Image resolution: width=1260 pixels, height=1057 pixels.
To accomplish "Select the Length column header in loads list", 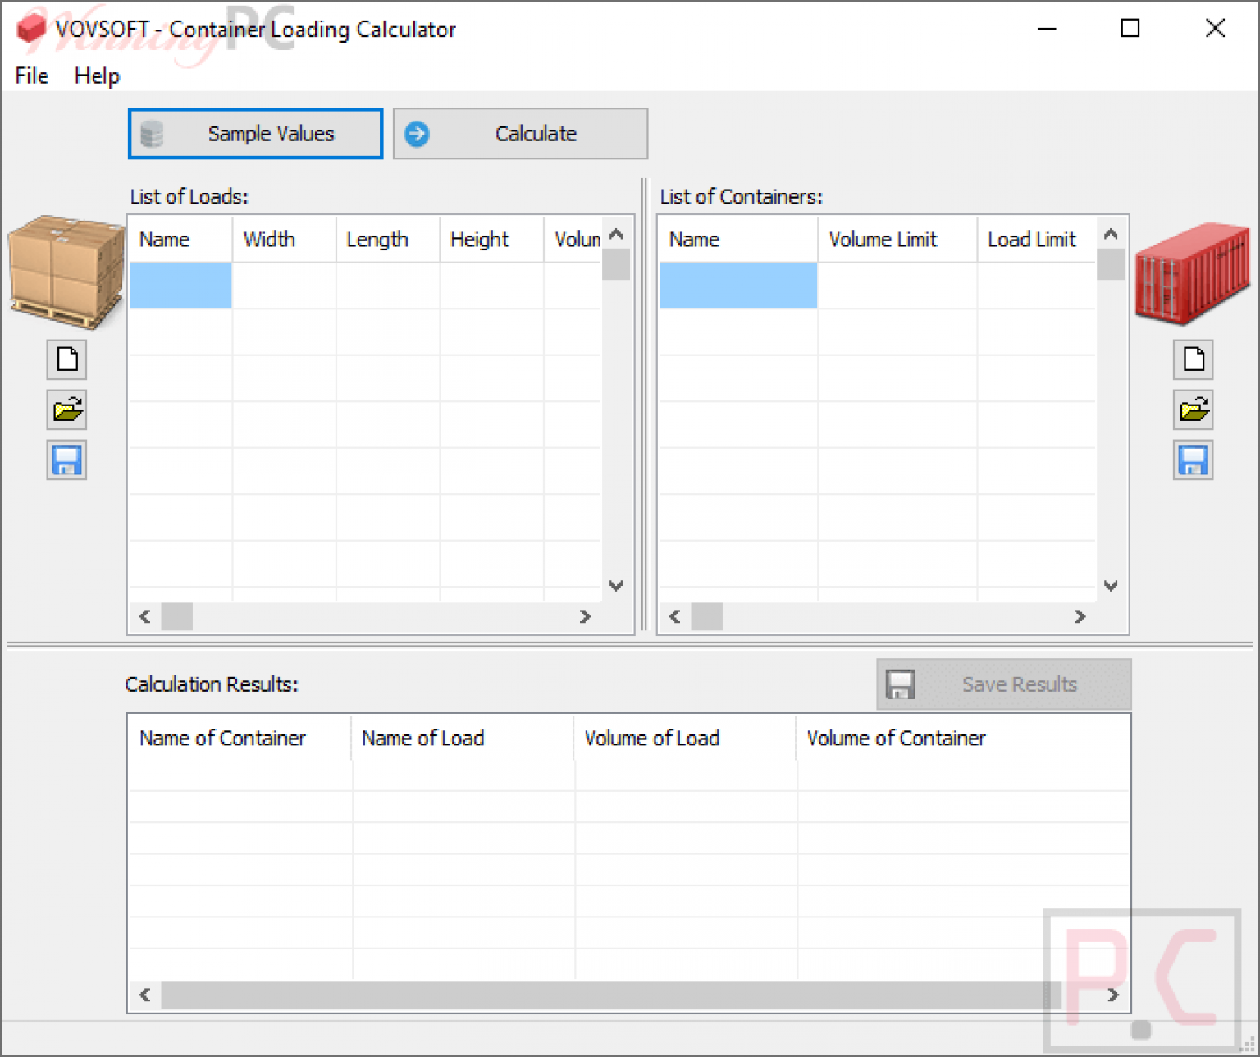I will point(388,240).
